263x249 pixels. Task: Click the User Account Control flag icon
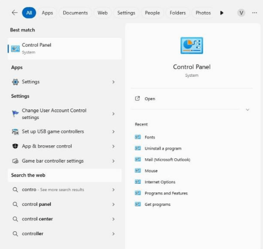pos(15,114)
